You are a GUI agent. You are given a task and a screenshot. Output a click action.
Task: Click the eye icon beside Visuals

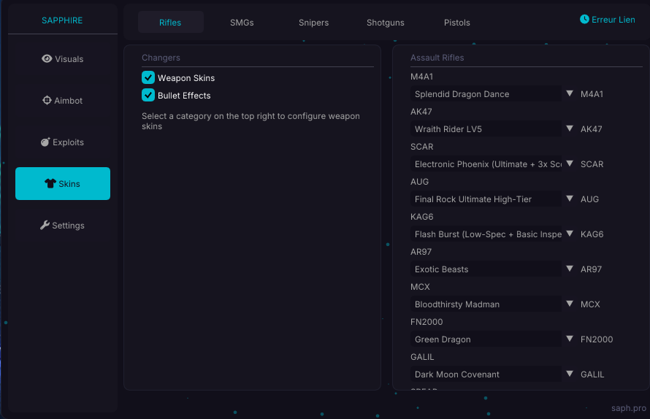pyautogui.click(x=47, y=59)
